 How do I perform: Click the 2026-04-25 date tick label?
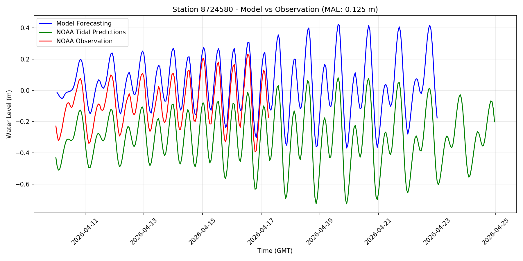coord(495,232)
